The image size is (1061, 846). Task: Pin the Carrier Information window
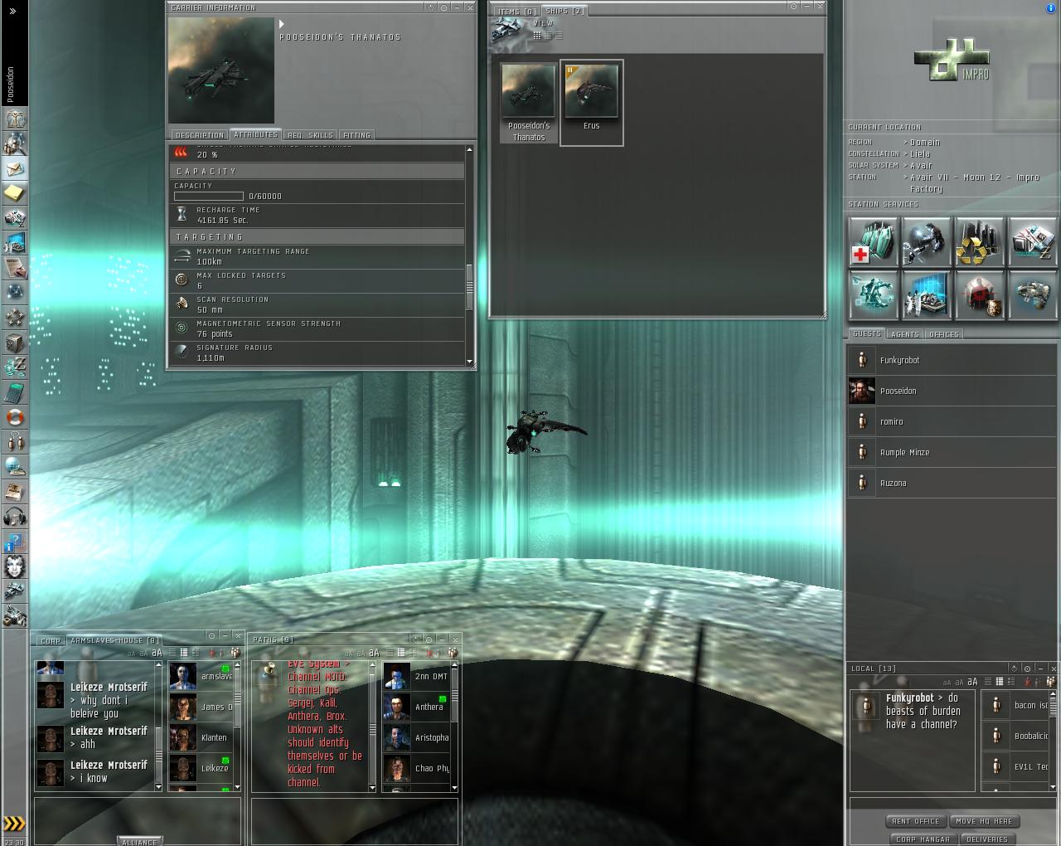click(443, 7)
